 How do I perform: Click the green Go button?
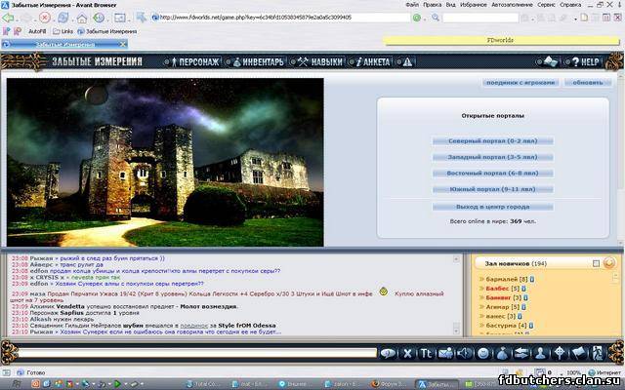[417, 18]
